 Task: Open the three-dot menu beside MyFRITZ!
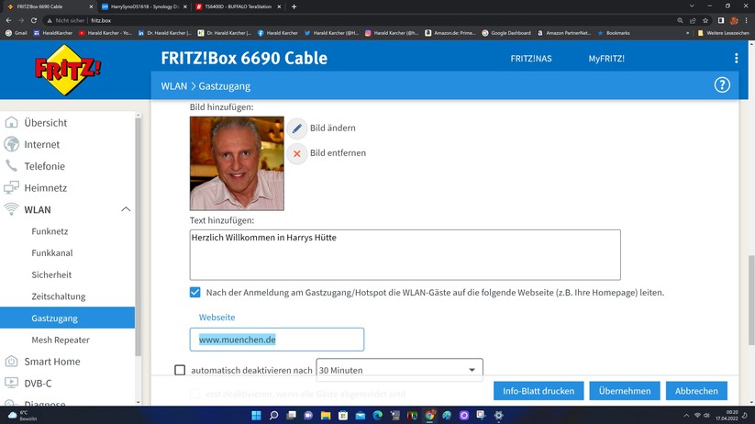click(737, 59)
